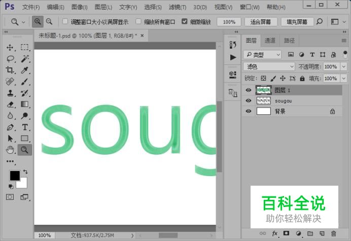The image size is (351, 241).
Task: Toggle lock all for layer
Action: (x=302, y=79)
